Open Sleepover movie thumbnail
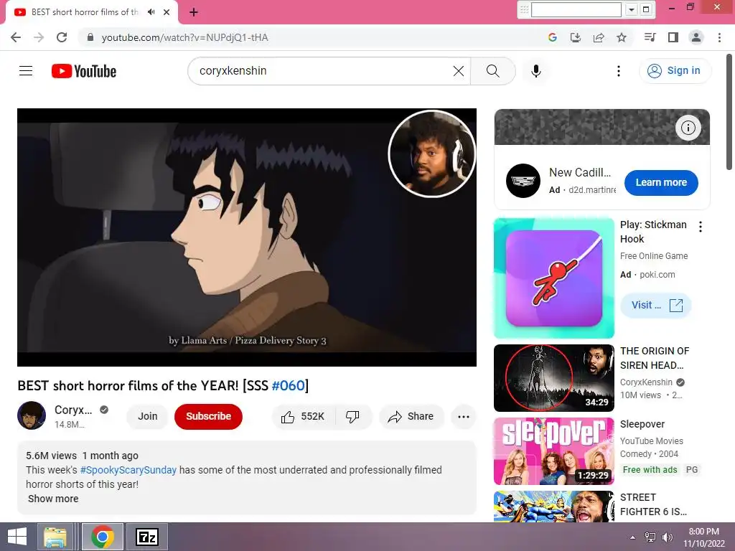Image resolution: width=735 pixels, height=551 pixels. (553, 451)
